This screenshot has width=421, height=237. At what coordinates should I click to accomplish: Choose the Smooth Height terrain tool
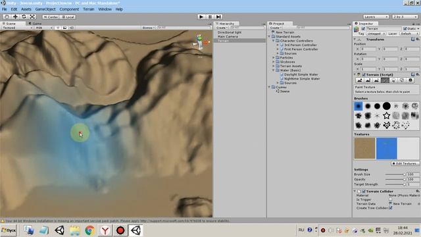[x=376, y=80]
